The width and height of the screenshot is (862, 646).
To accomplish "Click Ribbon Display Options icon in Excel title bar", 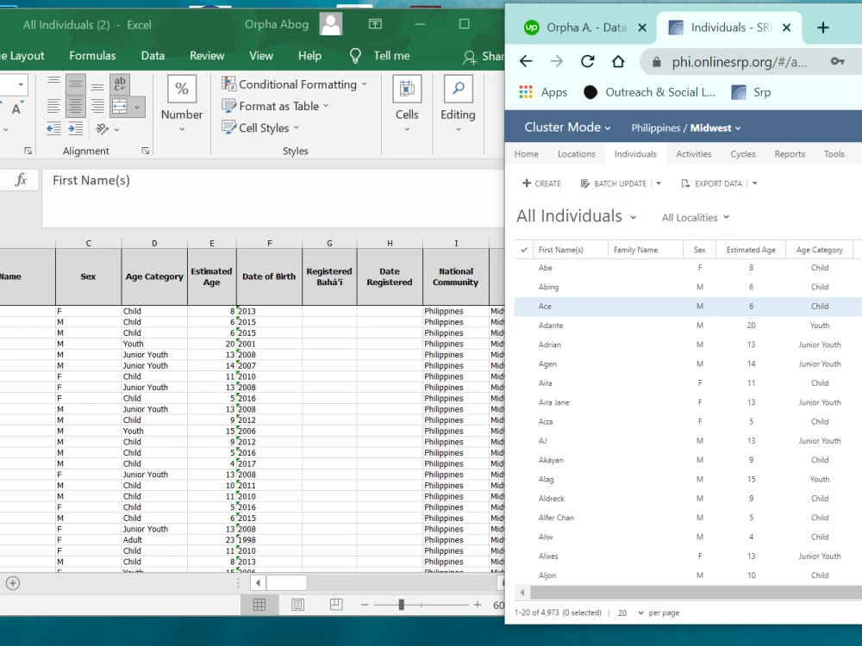I will [x=375, y=23].
